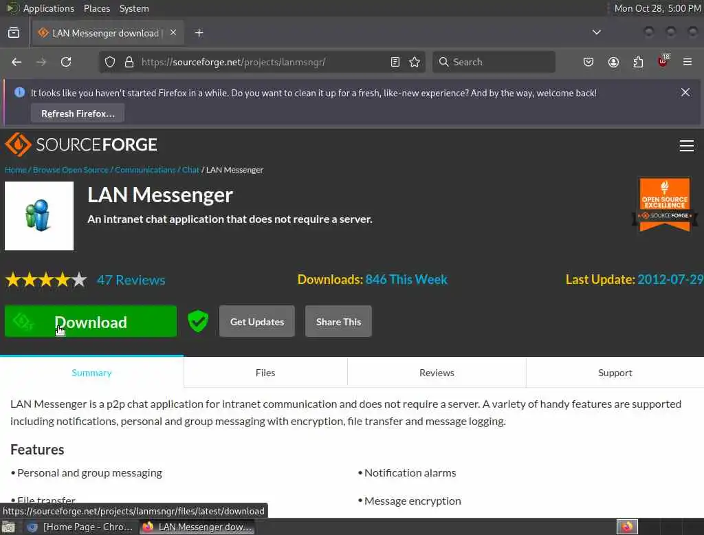
Task: Select the Summary tab
Action: pyautogui.click(x=91, y=373)
